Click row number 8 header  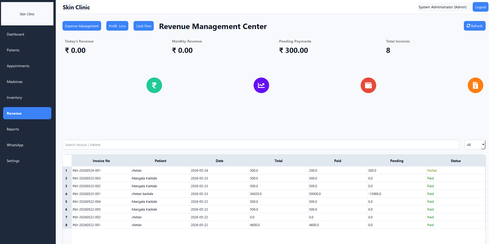point(67,225)
